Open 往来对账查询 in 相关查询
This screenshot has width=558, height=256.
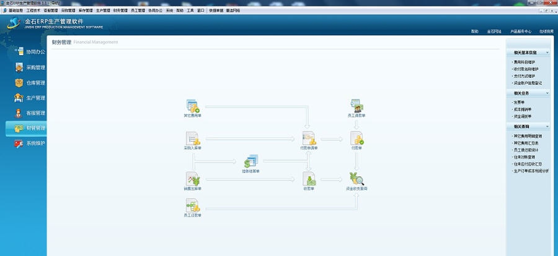click(x=524, y=157)
